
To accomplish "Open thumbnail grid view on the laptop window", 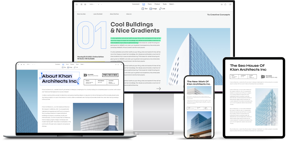I will tap(21, 64).
